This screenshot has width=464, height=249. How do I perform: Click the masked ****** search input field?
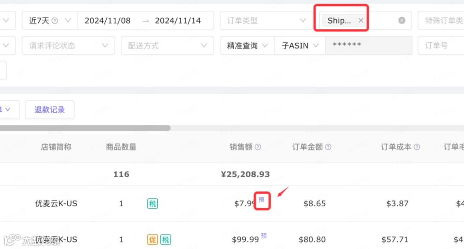click(369, 45)
